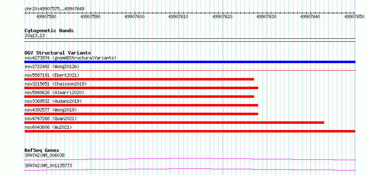Viewport: 367px width, 175px height.
Task: Click ruler position 49907620
Action: click(223, 17)
